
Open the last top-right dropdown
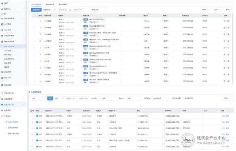click(x=229, y=10)
